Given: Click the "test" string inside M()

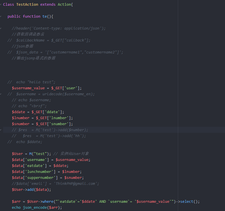Looking at the screenshot, I should coord(40,154).
